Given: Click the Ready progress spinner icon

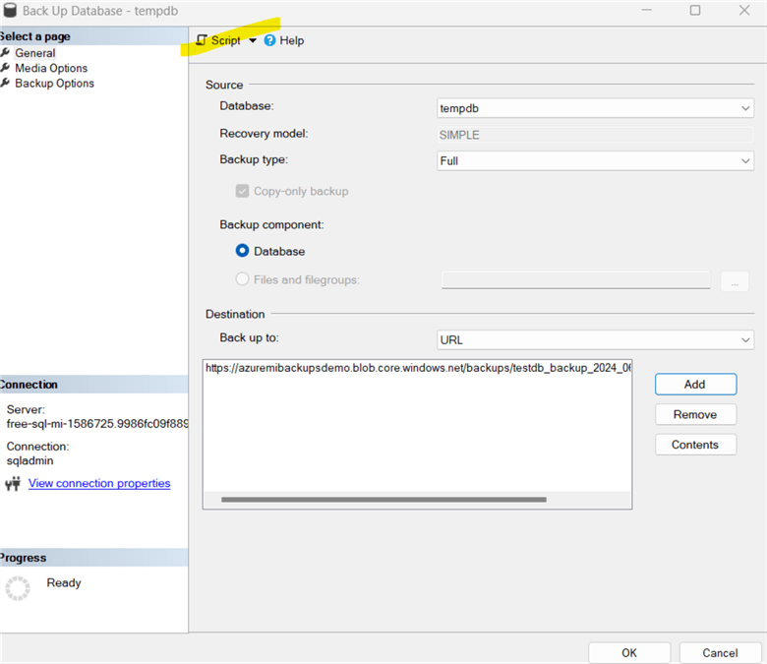Looking at the screenshot, I should pos(18,587).
